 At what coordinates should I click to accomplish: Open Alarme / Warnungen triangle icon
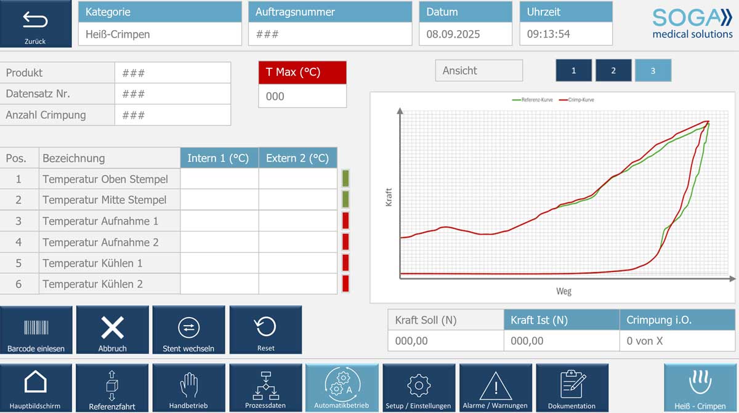pyautogui.click(x=495, y=387)
